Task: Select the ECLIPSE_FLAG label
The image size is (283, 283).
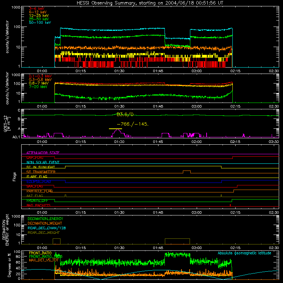Action: pyautogui.click(x=39, y=181)
